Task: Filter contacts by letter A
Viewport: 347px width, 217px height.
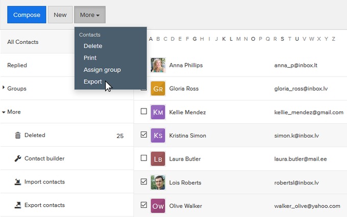Action: (151, 39)
